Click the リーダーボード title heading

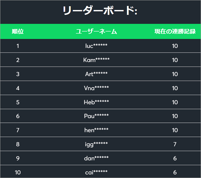coord(100,10)
